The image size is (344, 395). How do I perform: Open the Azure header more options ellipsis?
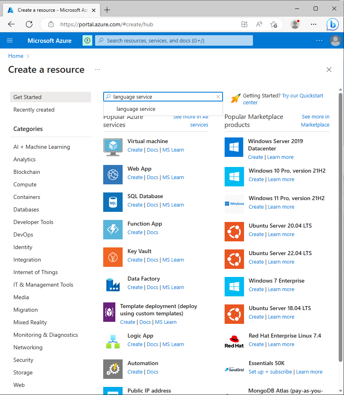point(319,40)
